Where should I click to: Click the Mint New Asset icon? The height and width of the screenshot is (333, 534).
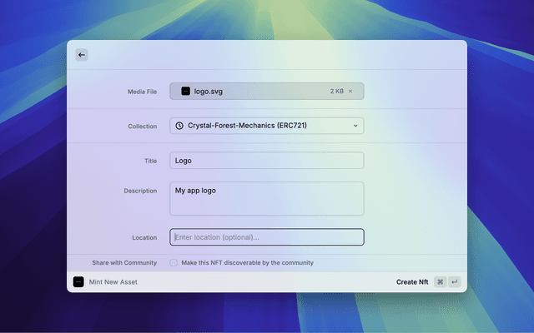click(x=78, y=282)
